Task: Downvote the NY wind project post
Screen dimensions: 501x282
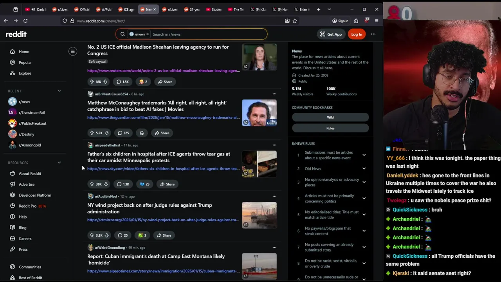Action: tap(106, 235)
